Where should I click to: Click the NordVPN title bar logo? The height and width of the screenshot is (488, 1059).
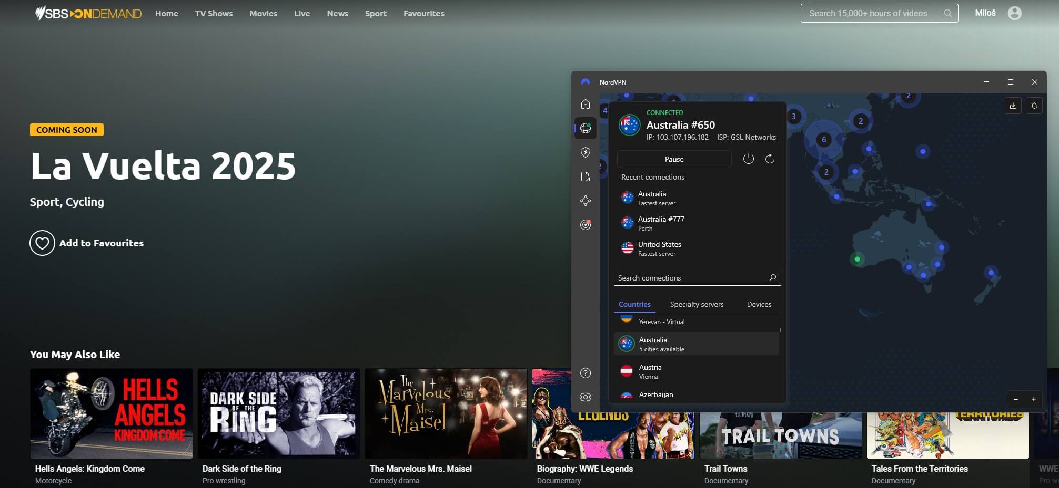[586, 82]
